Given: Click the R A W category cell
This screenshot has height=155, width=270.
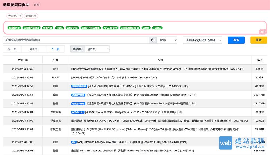Looking at the screenshot, I should pyautogui.click(x=56, y=77).
